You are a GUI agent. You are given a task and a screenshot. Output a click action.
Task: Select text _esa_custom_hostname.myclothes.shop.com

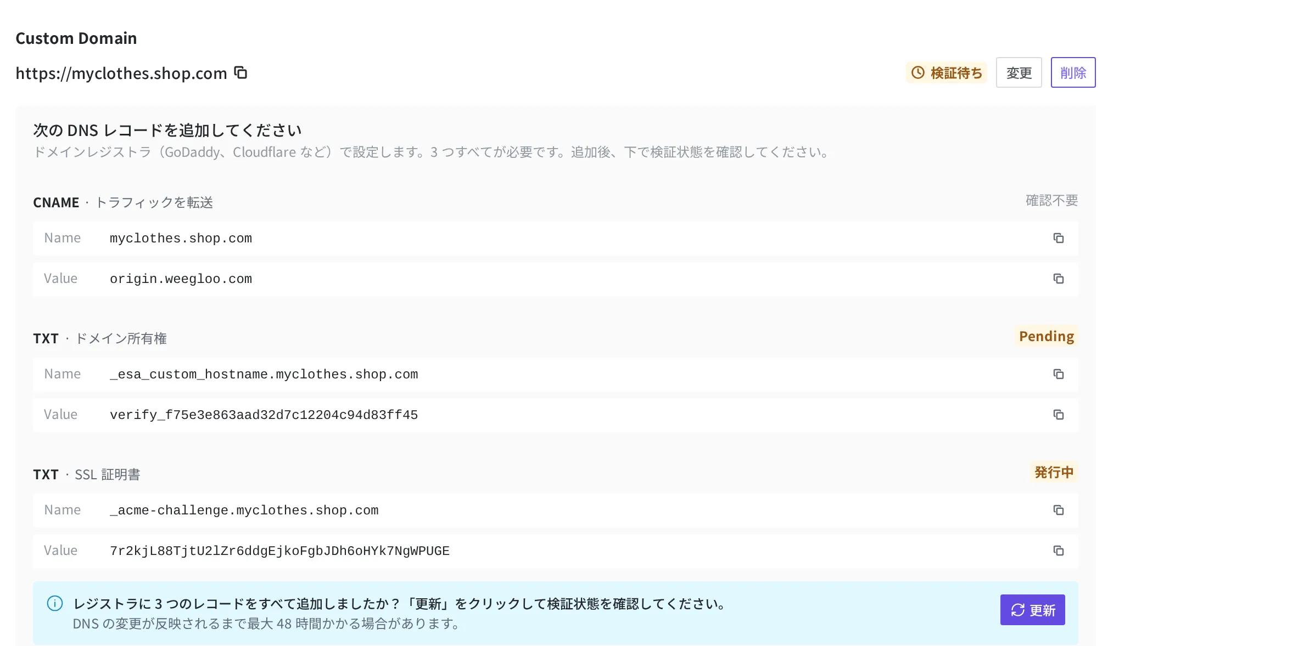click(264, 375)
